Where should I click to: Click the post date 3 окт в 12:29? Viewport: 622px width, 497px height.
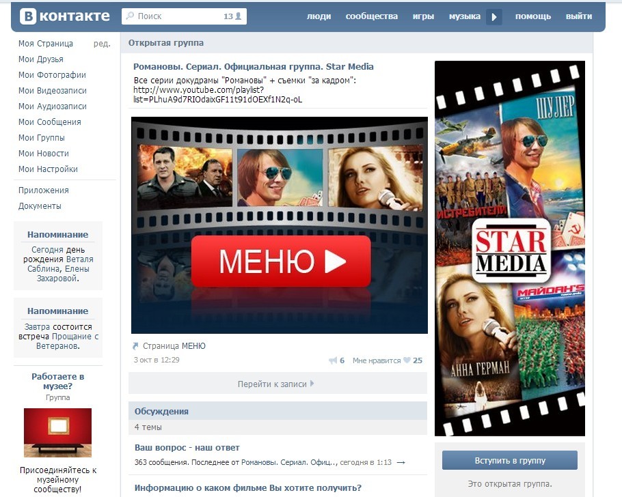pyautogui.click(x=157, y=360)
